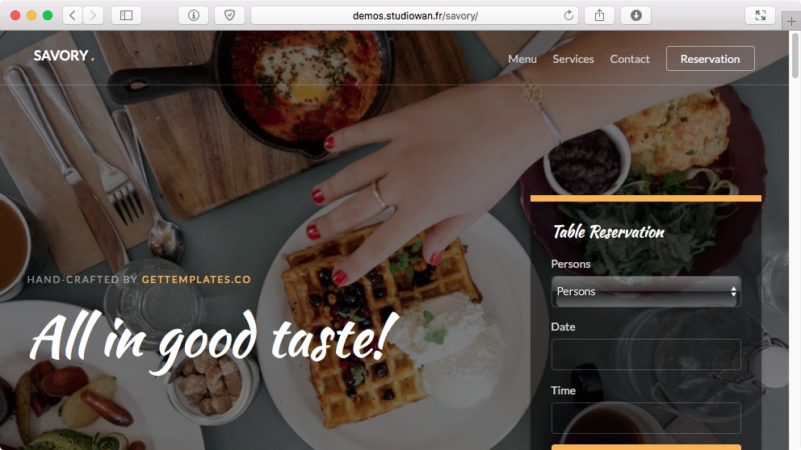Viewport: 801px width, 450px height.
Task: Expand the Persons dropdown
Action: [x=646, y=291]
